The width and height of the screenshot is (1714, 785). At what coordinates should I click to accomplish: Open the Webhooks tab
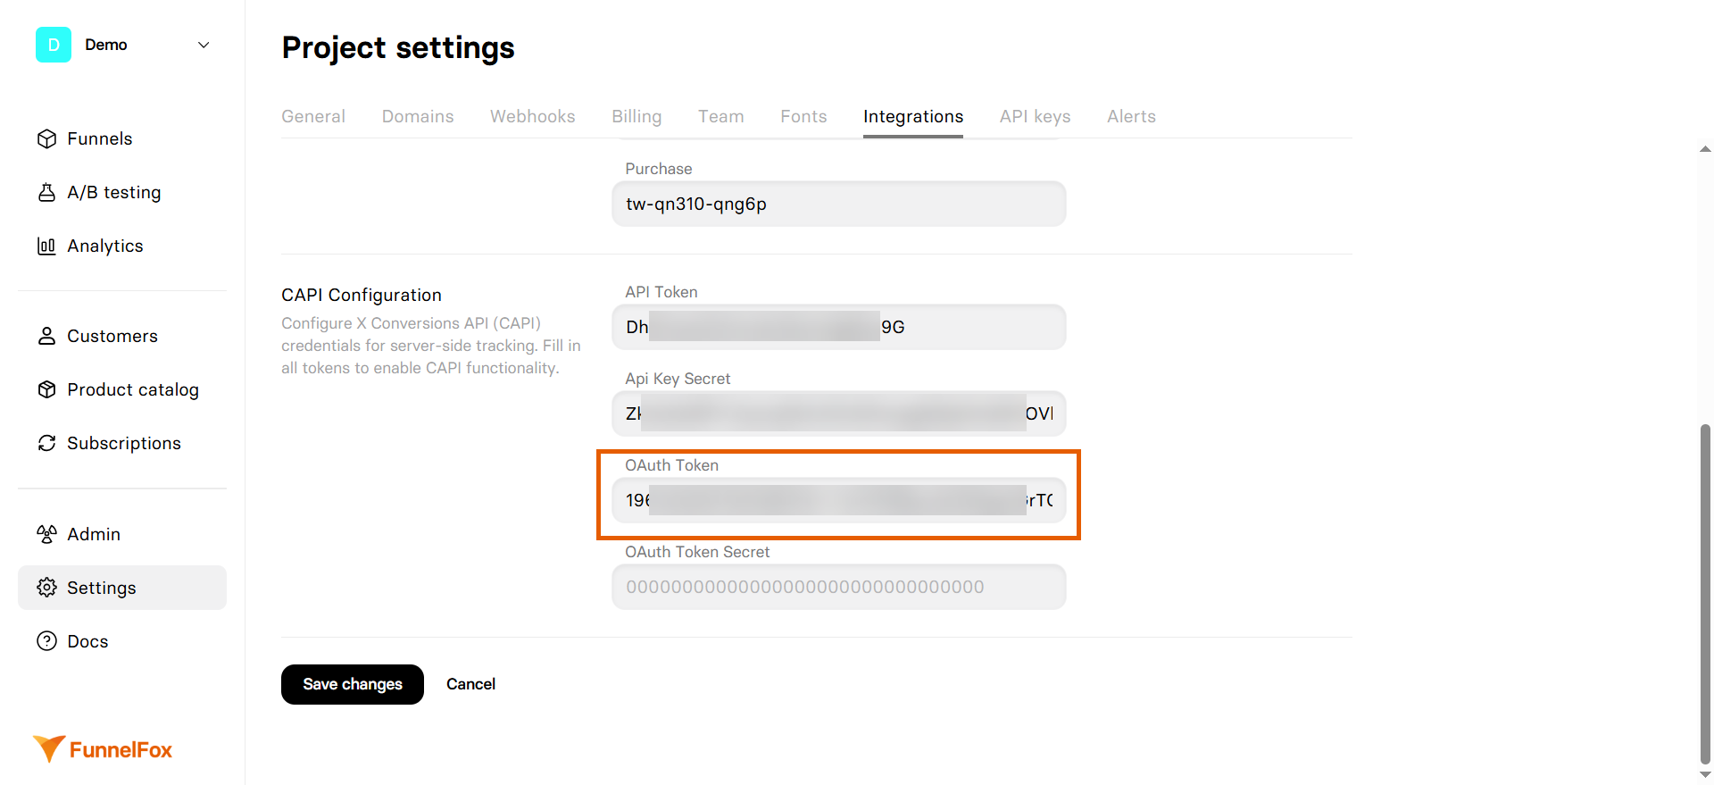coord(532,116)
